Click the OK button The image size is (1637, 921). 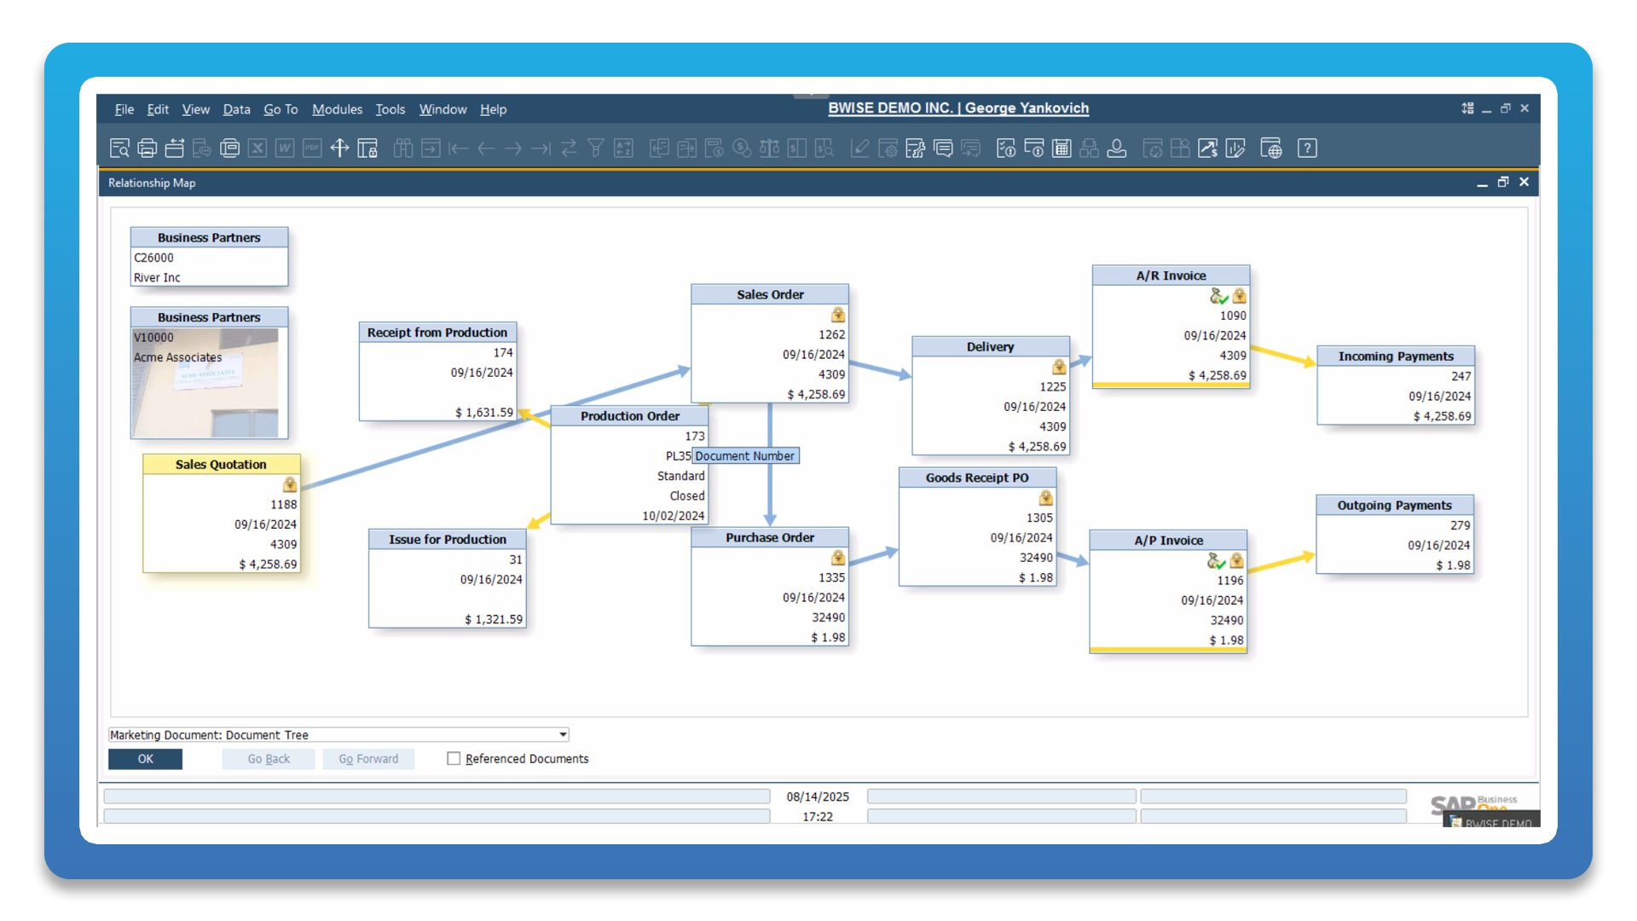click(145, 758)
